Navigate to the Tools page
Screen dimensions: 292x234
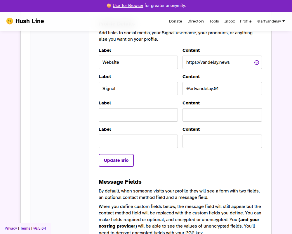pos(214,21)
